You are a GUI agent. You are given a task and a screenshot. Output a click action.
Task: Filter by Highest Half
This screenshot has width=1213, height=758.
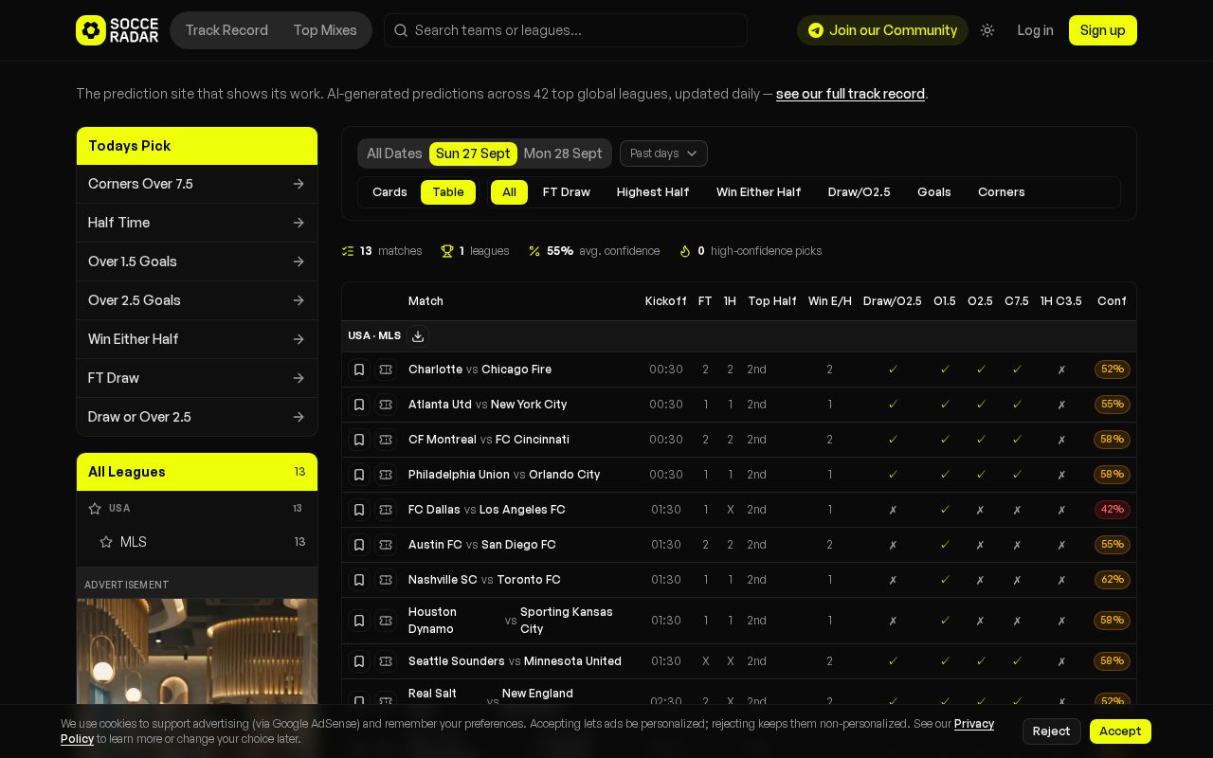pyautogui.click(x=653, y=192)
